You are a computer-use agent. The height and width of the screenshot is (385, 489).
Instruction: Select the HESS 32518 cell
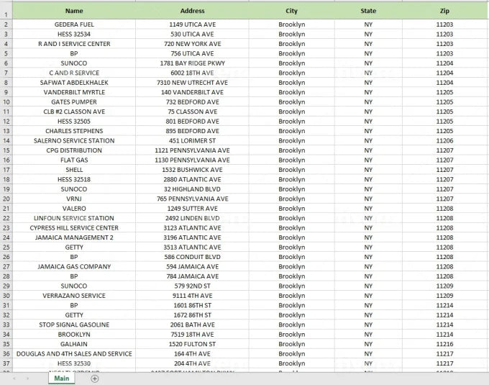point(74,179)
